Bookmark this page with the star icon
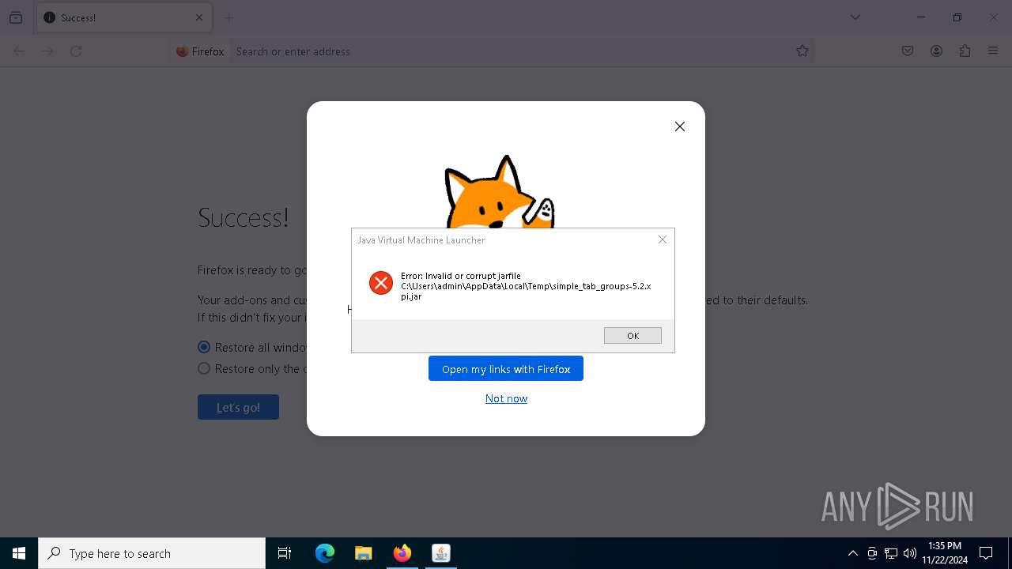 [x=802, y=51]
